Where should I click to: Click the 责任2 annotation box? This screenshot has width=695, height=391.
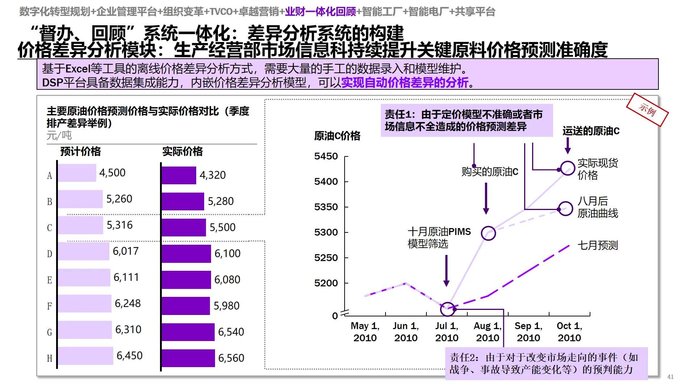pos(546,364)
